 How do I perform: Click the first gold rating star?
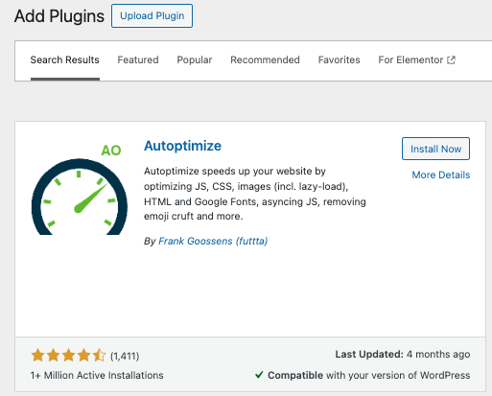(x=38, y=355)
